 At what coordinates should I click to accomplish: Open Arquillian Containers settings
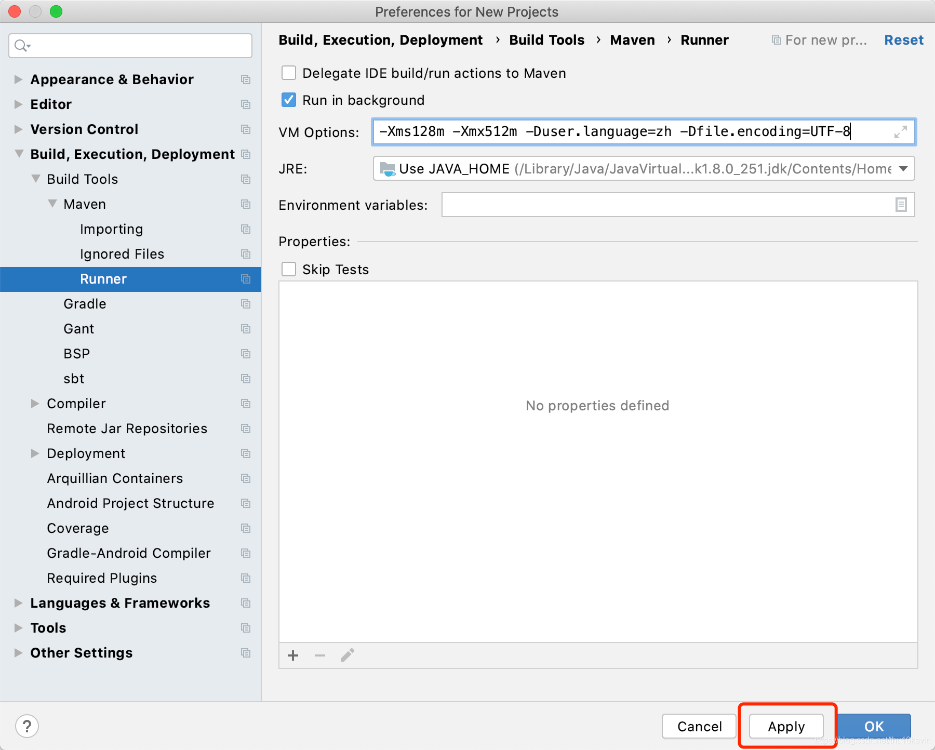115,478
